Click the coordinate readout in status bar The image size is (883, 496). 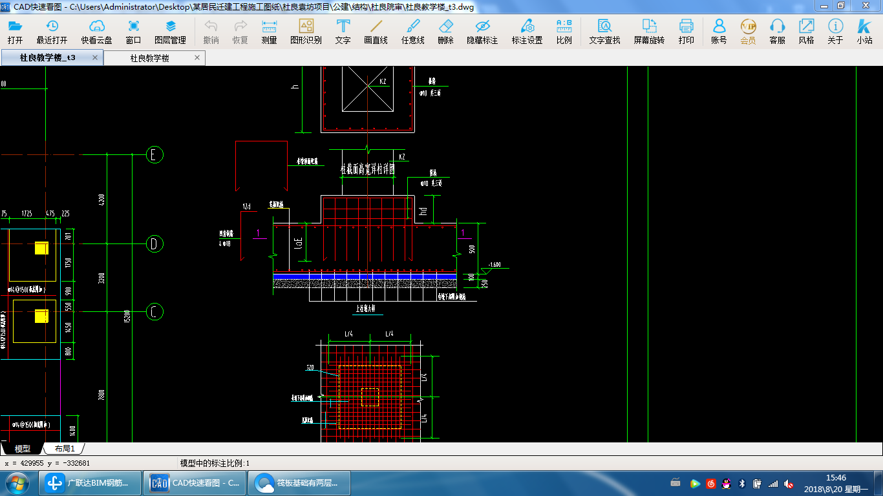coord(47,463)
